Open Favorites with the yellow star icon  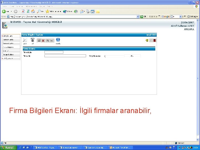[47, 11]
